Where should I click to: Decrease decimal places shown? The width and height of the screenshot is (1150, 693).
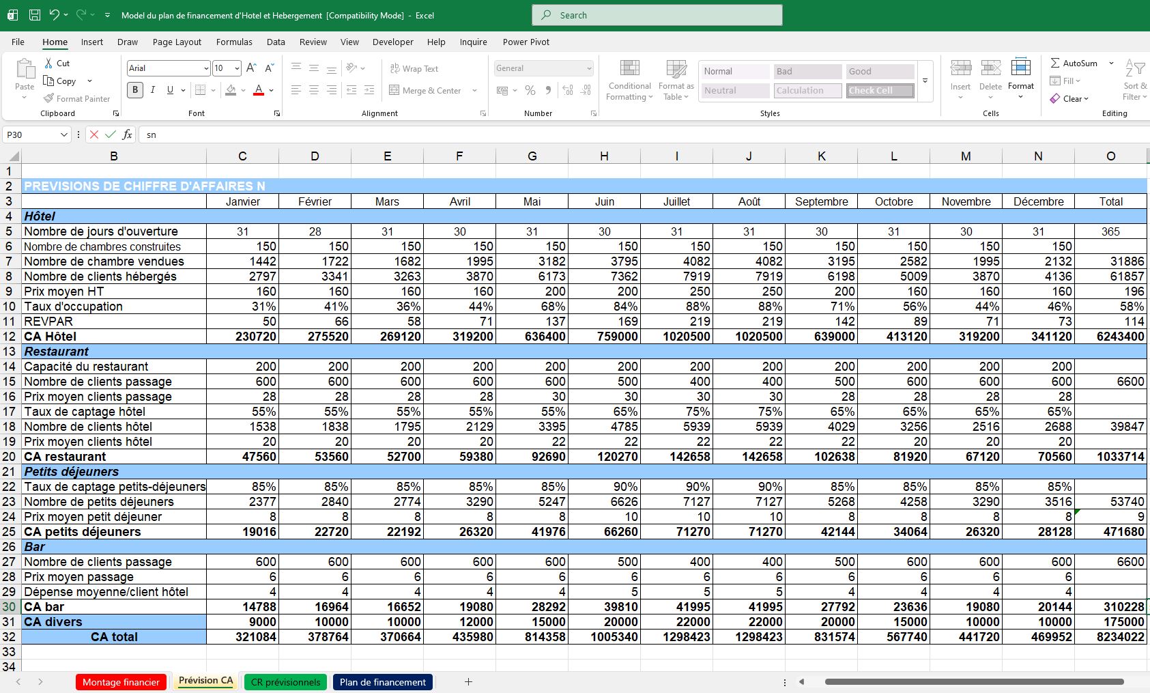[x=586, y=90]
